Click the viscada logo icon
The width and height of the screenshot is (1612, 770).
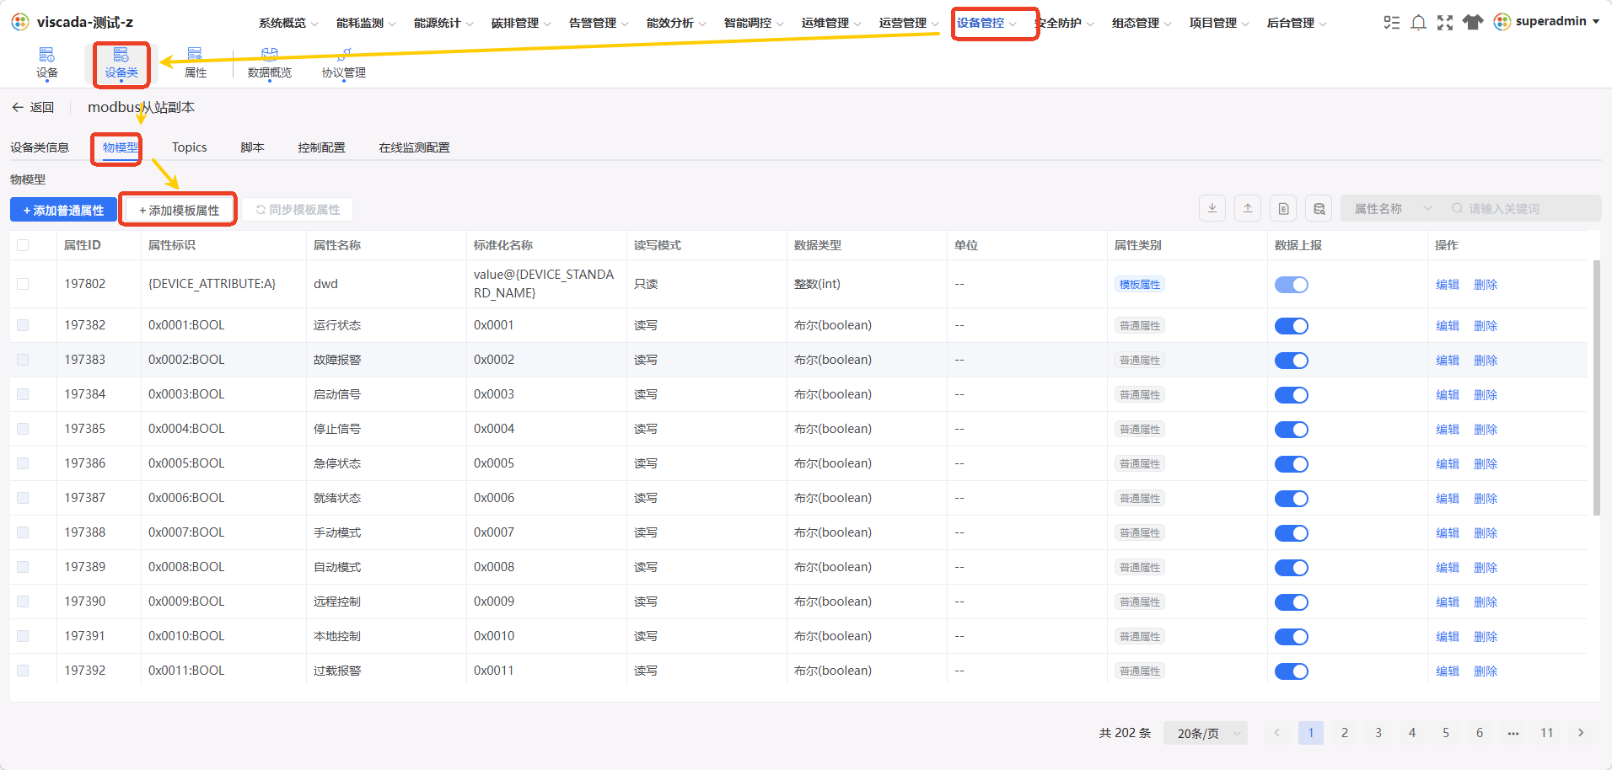(20, 22)
